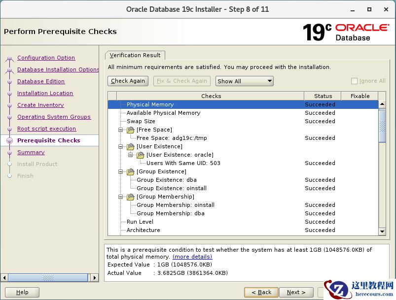Go to Summary step
396x300 pixels.
pyautogui.click(x=31, y=152)
